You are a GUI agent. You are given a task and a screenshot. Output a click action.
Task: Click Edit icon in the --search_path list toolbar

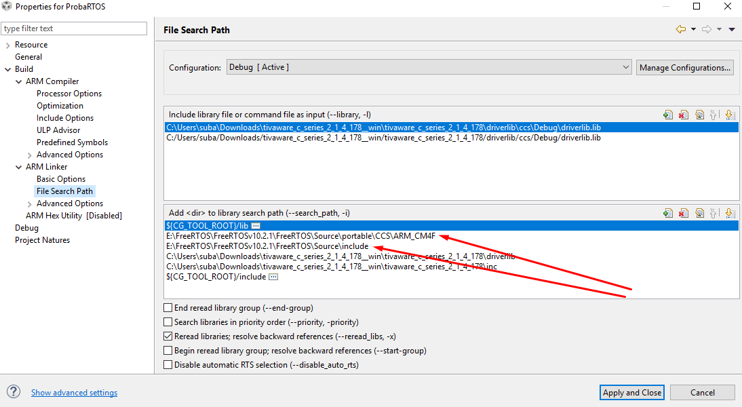(x=699, y=213)
